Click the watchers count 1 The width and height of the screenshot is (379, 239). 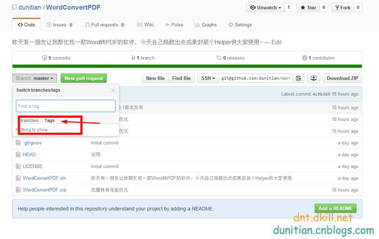(x=289, y=8)
